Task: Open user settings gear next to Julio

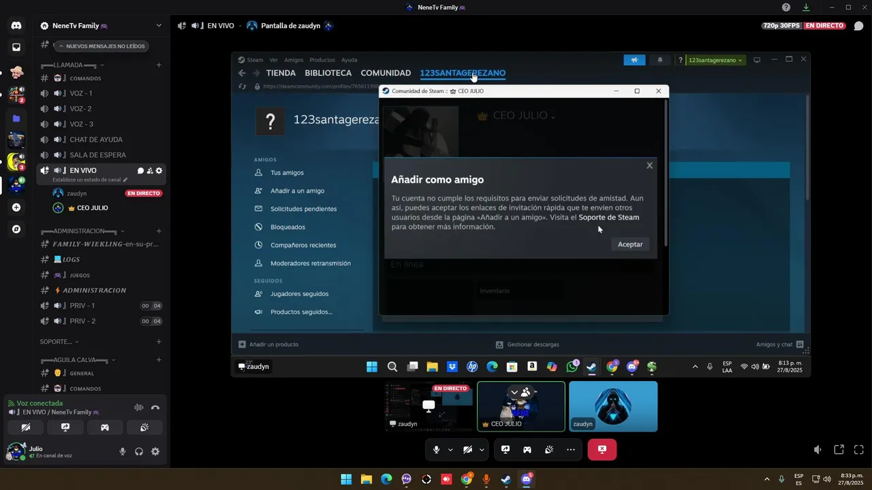Action: point(155,451)
